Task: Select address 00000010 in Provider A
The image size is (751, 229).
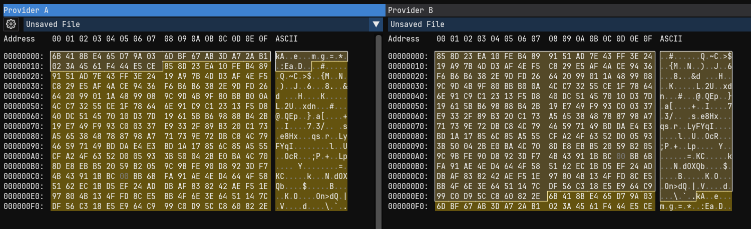Action: point(24,66)
